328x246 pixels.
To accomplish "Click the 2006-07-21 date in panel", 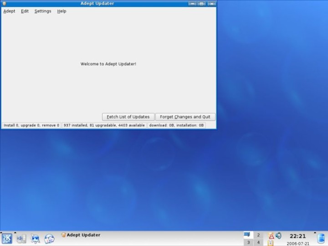I will pos(297,243).
